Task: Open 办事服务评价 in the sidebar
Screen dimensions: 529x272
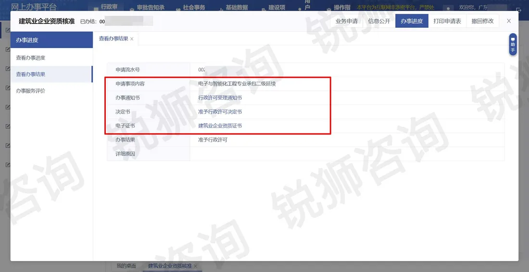Action: [x=51, y=91]
